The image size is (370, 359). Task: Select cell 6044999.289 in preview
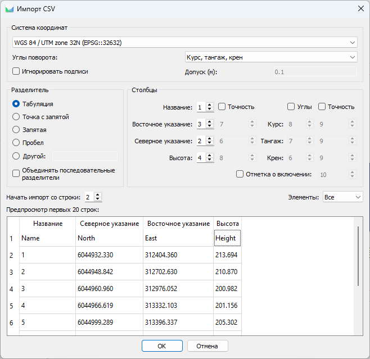(109, 322)
